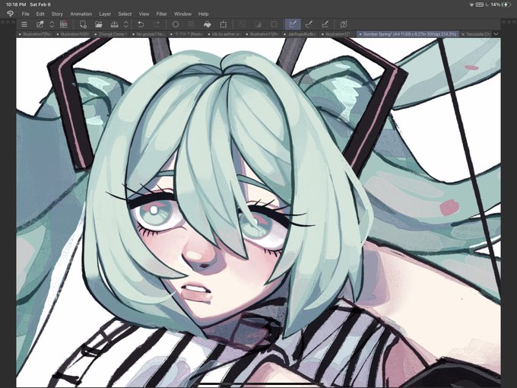The image size is (517, 388).
Task: Open the canvas tab list chevron
Action: coord(496,34)
